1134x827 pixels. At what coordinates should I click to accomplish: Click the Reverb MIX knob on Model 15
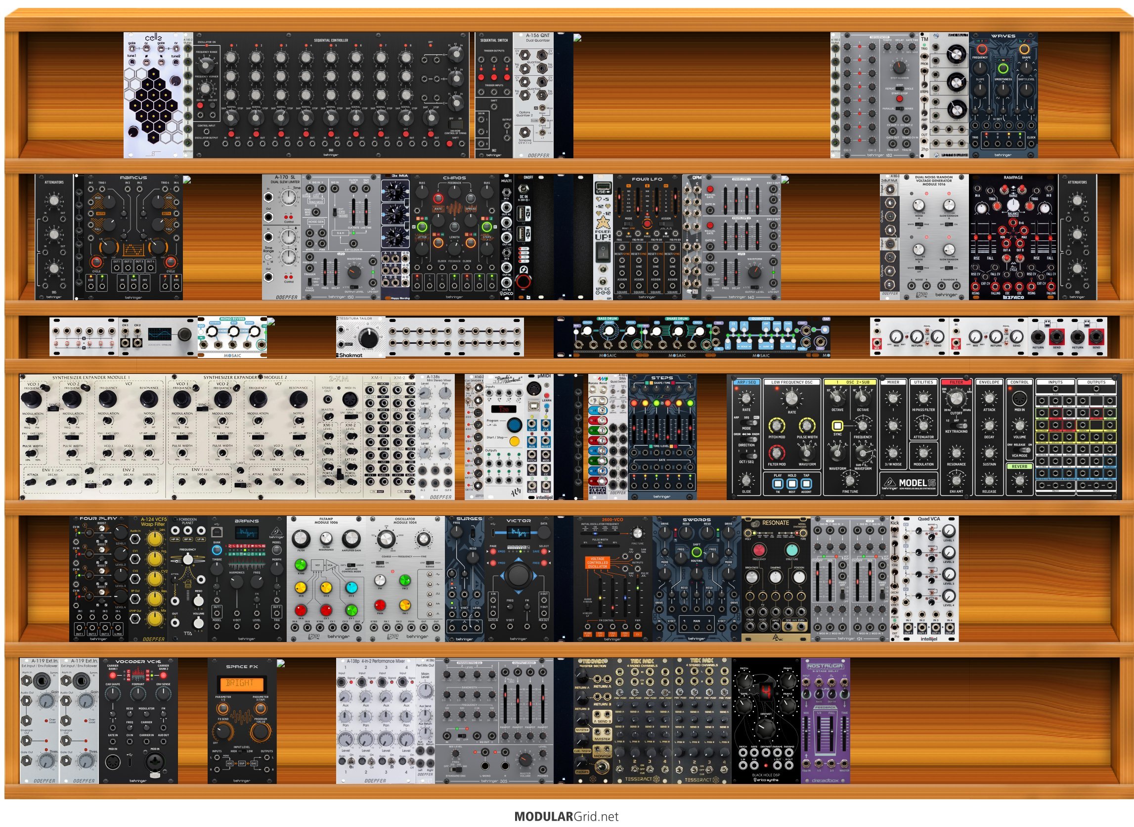tap(1019, 481)
